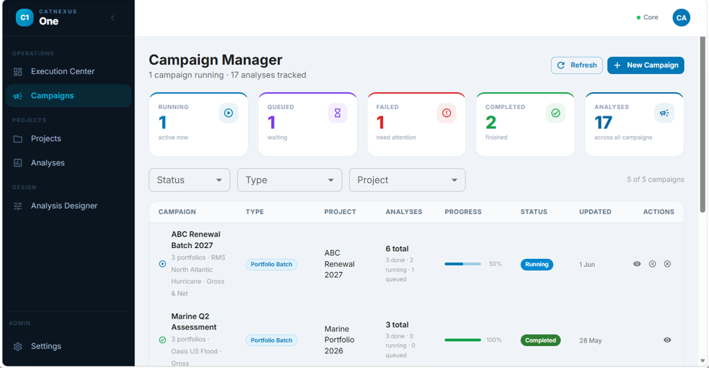Click the CA user avatar

[x=681, y=17]
